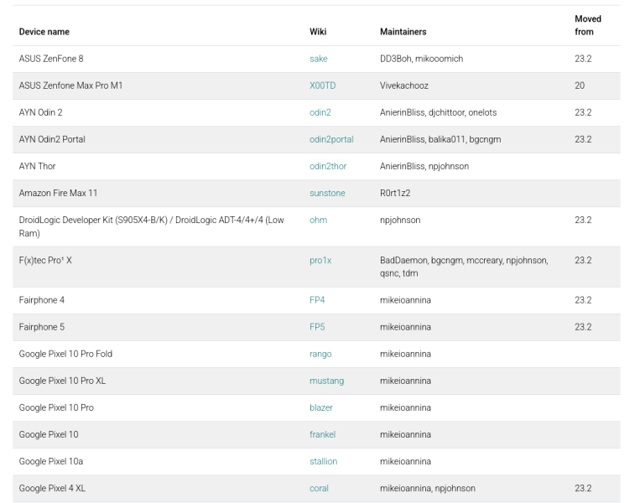Viewport: 640px width, 503px height.
Task: Open the mustang wiki link
Action: coord(326,381)
